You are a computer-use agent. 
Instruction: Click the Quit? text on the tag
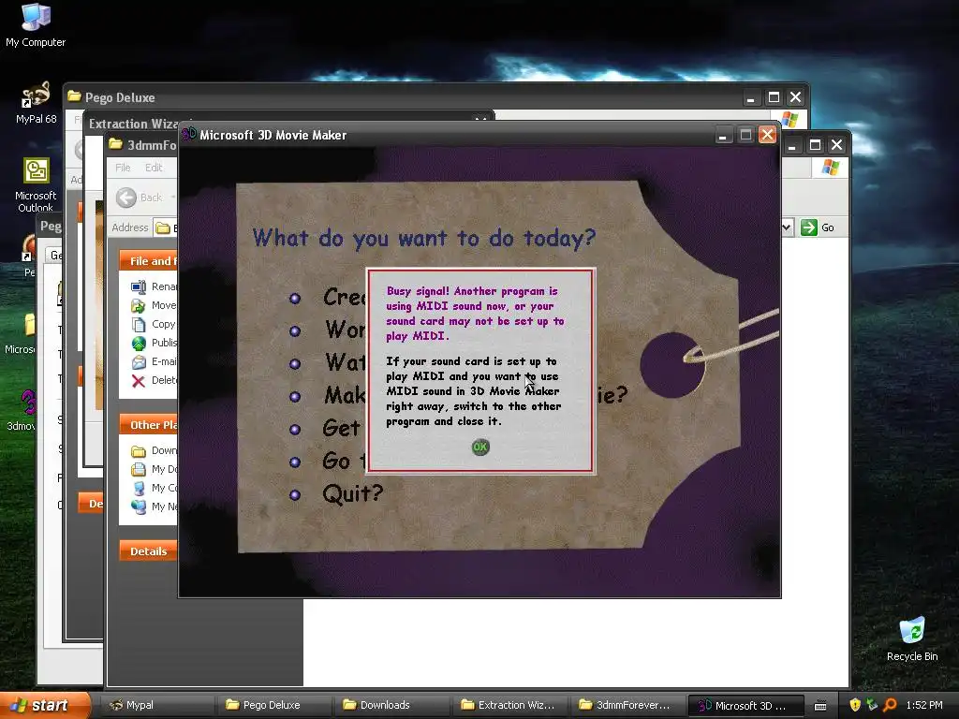pyautogui.click(x=352, y=493)
